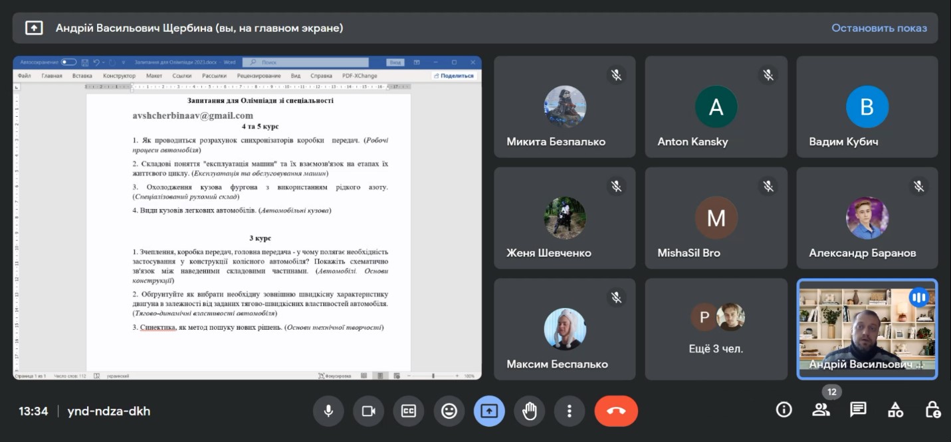Show participants people panel

(x=821, y=410)
